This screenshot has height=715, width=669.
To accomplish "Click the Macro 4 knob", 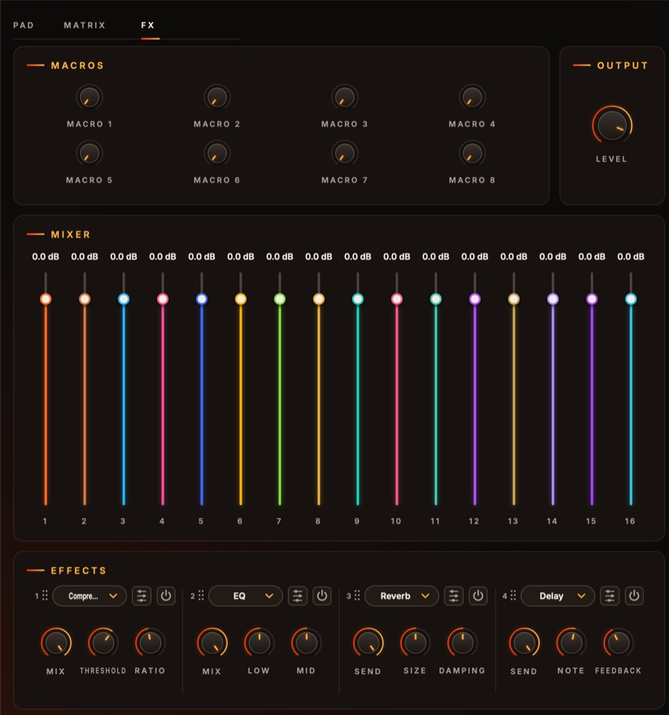I will [x=472, y=97].
